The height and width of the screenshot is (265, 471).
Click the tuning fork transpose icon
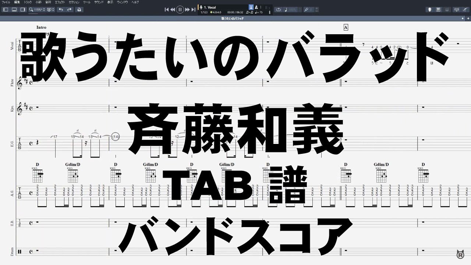(x=306, y=10)
